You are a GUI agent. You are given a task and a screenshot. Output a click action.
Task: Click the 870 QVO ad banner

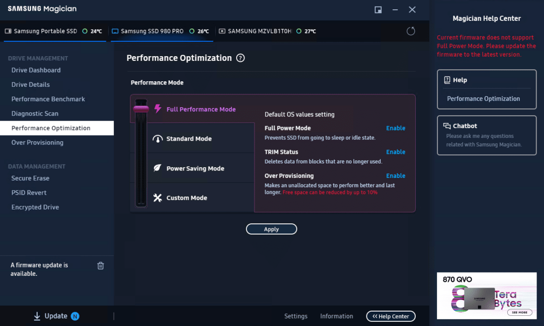[x=486, y=295]
